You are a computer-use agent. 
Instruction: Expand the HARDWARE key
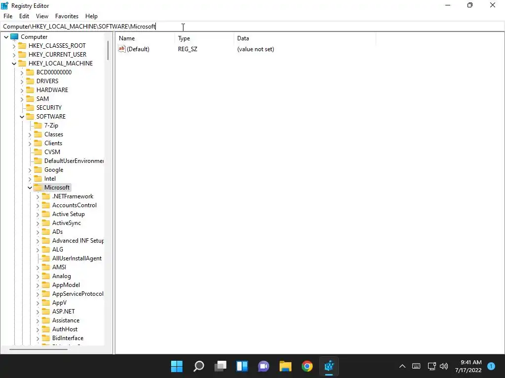[22, 90]
